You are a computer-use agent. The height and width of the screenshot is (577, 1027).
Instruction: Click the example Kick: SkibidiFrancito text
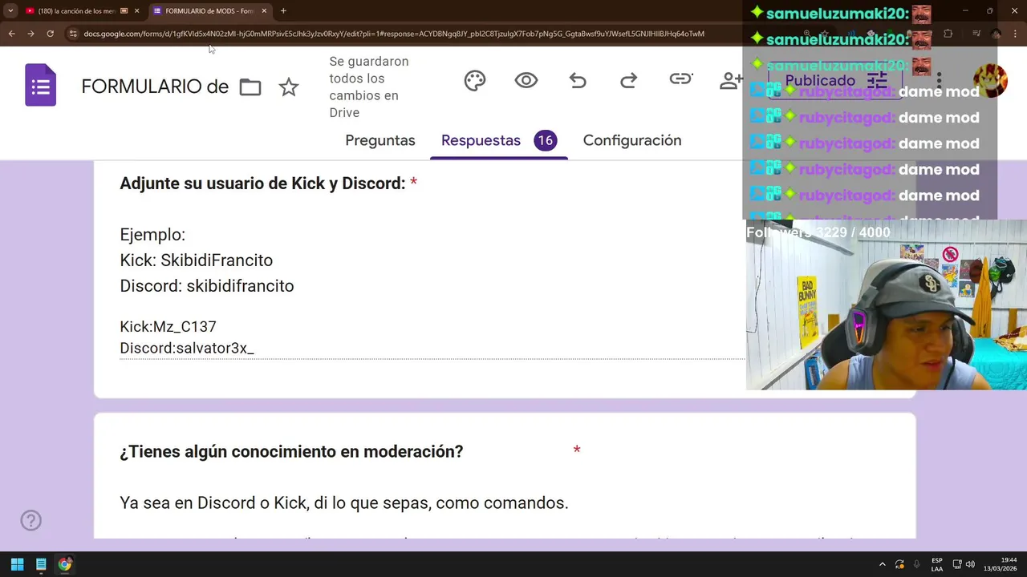(197, 260)
